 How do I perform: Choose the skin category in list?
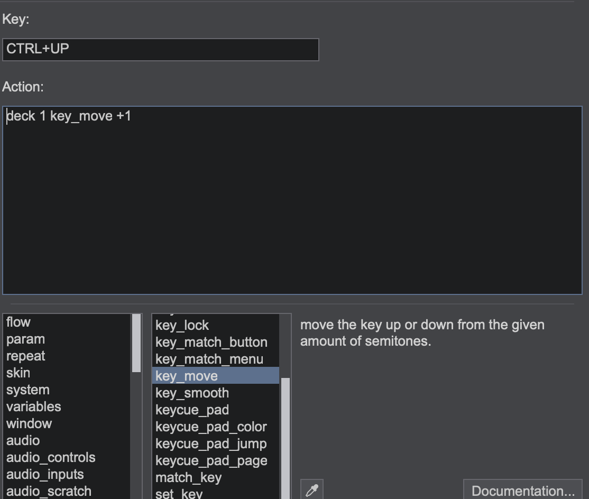[x=19, y=373]
